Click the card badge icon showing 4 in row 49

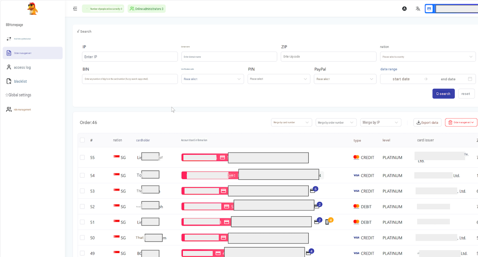coord(310,252)
